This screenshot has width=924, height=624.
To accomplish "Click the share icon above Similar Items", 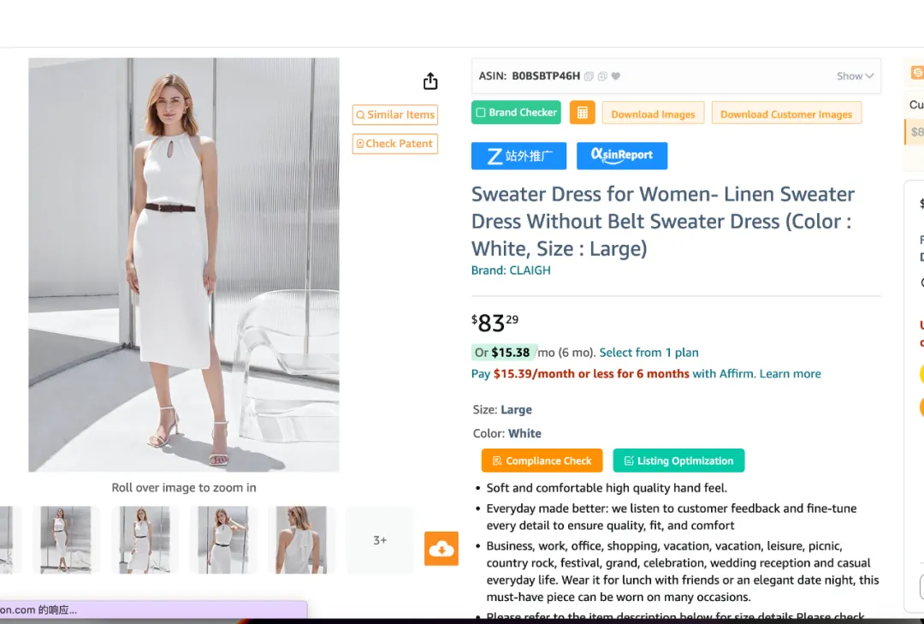I will point(430,80).
